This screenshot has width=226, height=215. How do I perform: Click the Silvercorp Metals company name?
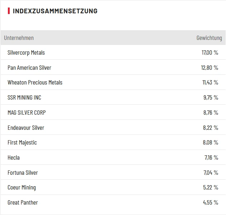click(x=26, y=52)
